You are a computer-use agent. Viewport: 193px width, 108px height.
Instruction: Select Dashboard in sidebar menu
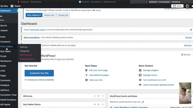click(x=9, y=11)
